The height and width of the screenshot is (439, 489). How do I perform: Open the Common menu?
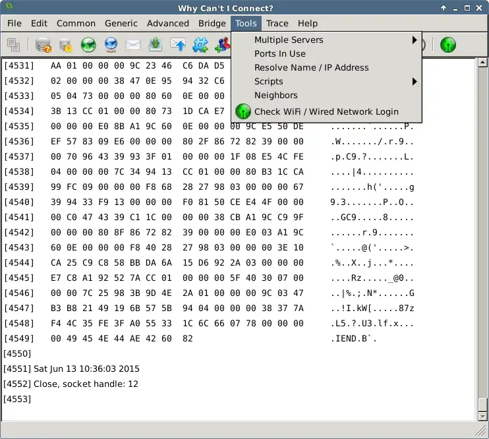[x=76, y=24]
